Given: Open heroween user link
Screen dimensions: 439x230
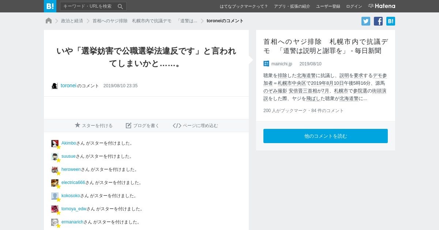Looking at the screenshot, I should (71, 169).
